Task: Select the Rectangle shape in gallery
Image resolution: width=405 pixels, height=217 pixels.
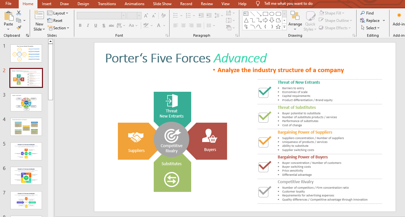Action: pyautogui.click(x=265, y=14)
